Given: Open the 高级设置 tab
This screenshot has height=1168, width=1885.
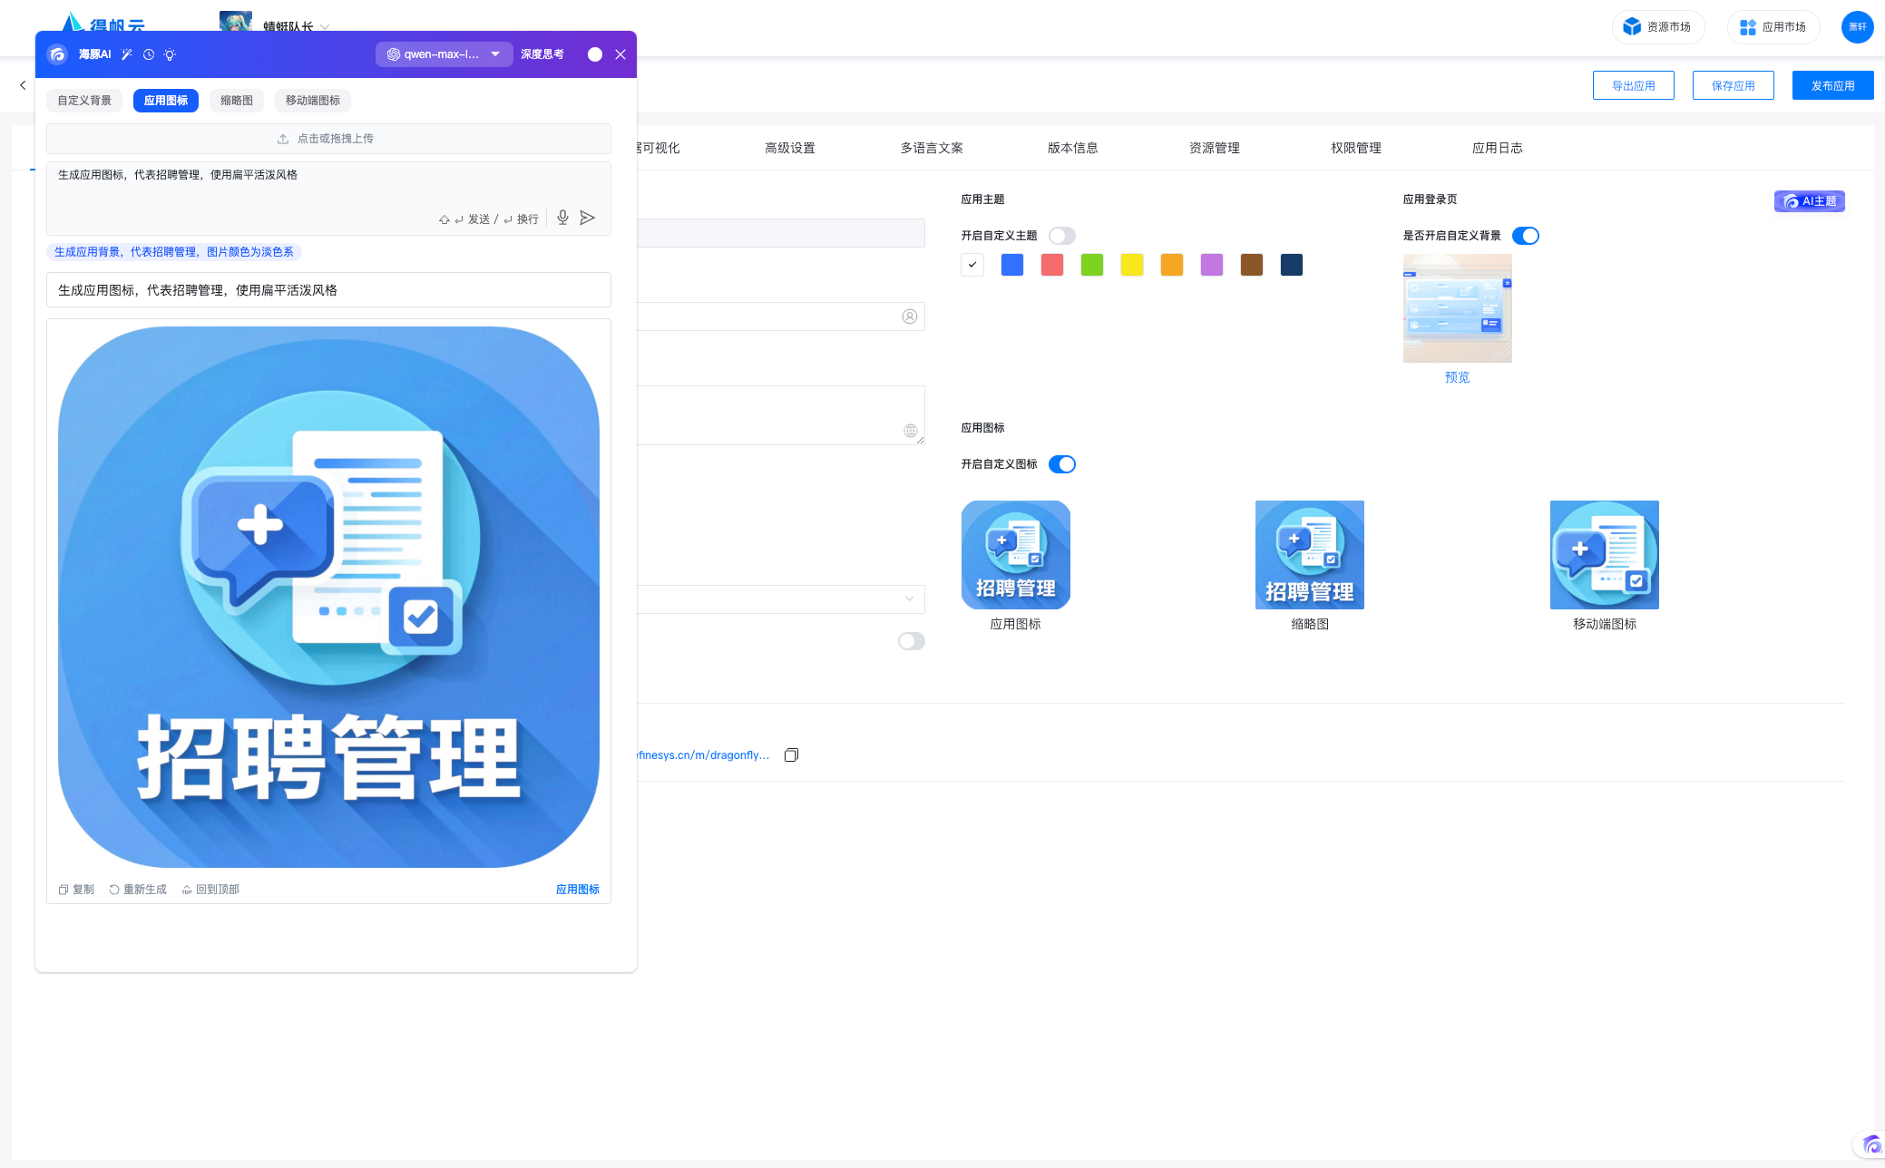Looking at the screenshot, I should (x=789, y=148).
